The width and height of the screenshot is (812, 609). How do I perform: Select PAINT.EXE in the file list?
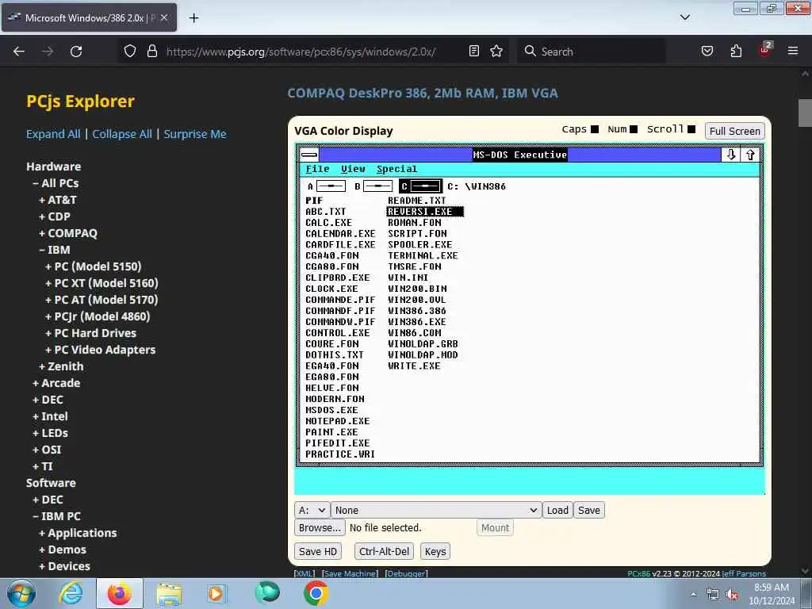(x=331, y=432)
